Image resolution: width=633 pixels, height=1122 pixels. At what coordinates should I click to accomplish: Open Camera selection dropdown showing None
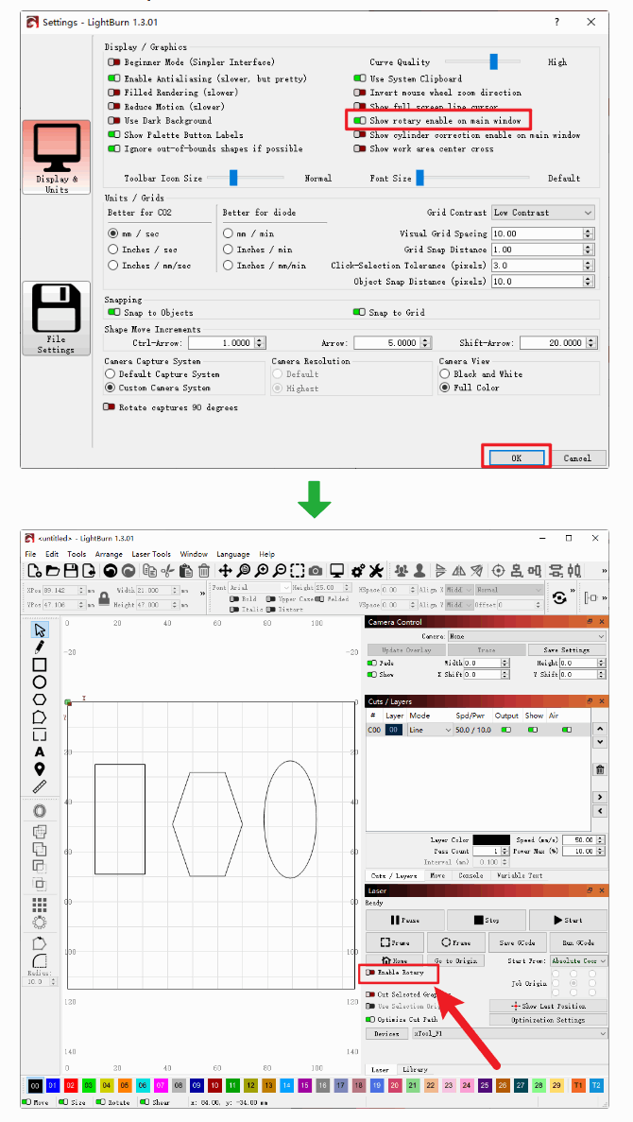(526, 636)
